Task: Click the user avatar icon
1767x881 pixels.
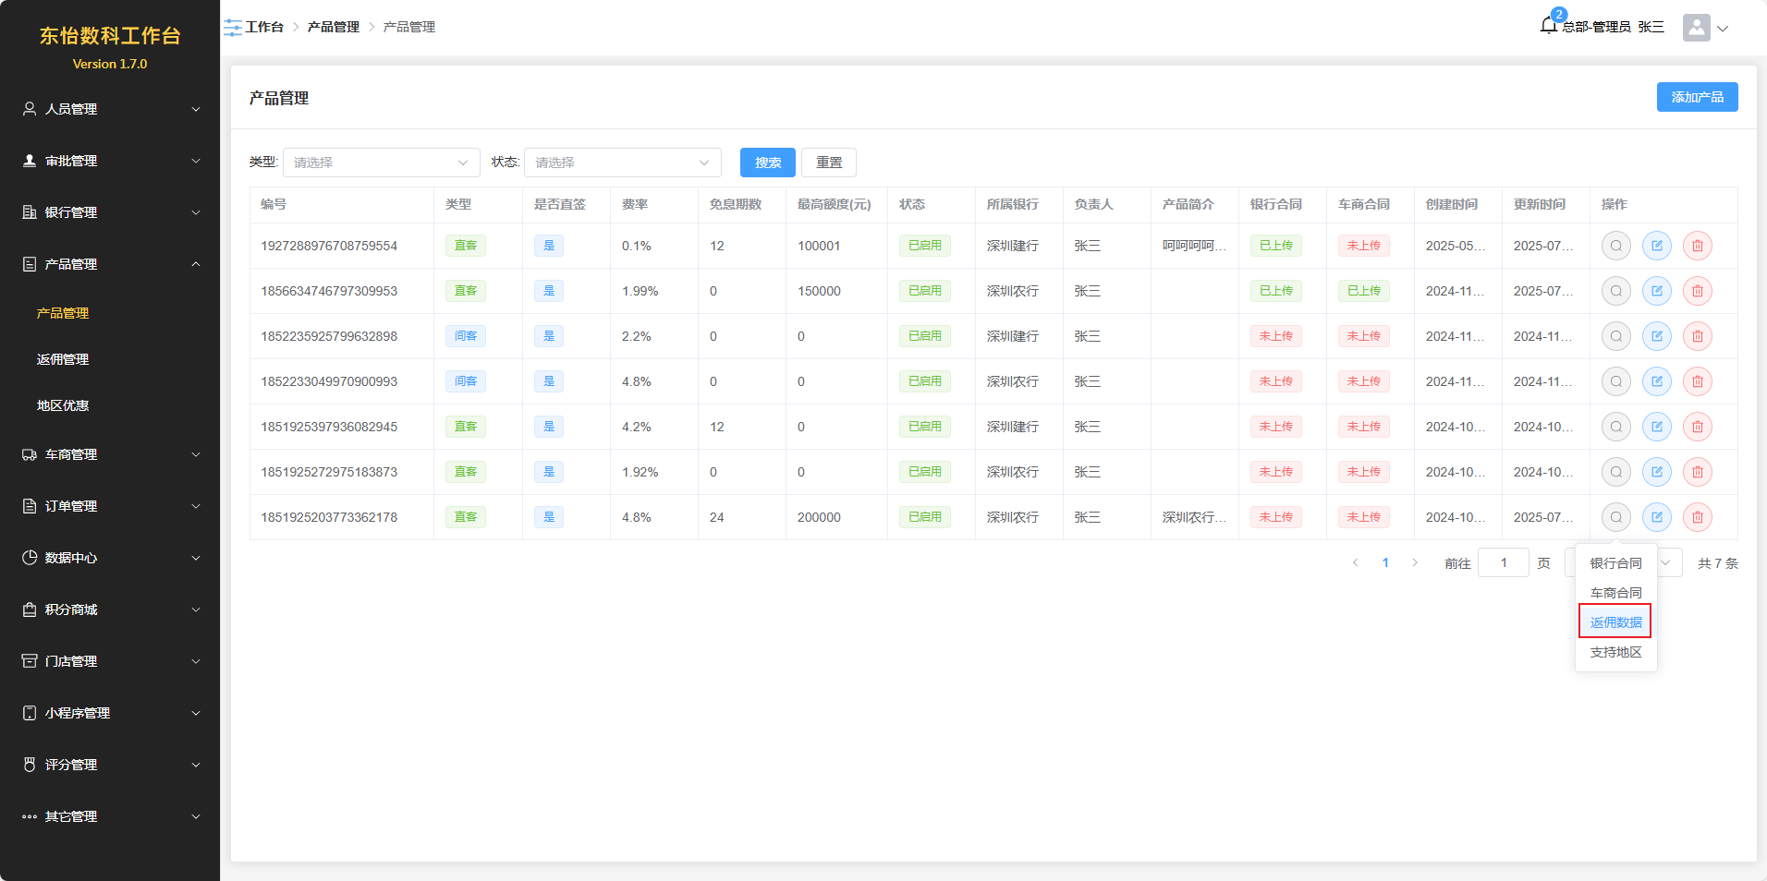Action: click(1696, 28)
